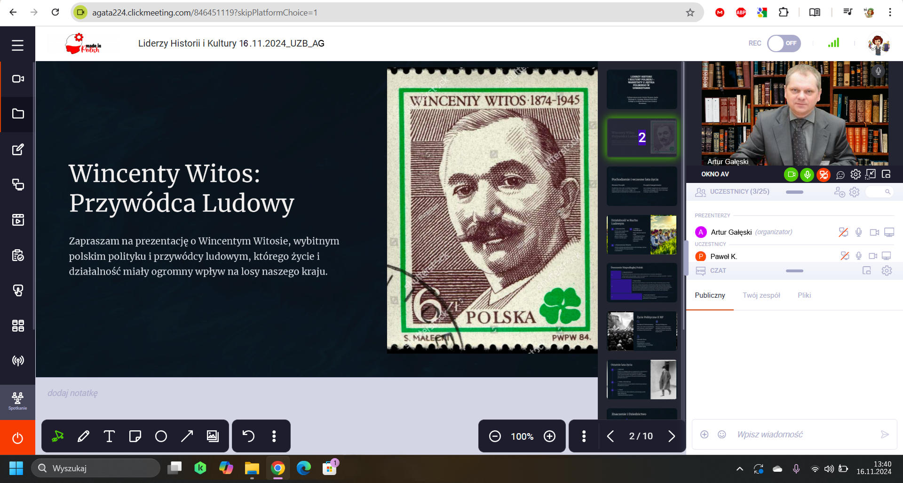Click microphone icon on Artur Gałęski video
Viewport: 903px width, 483px height.
pos(878,71)
